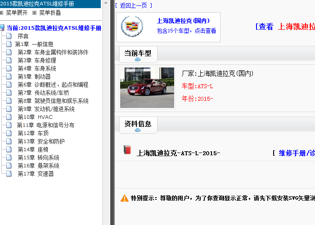Click the page icon beside 第13章 安全和防护
The image size is (315, 225).
click(x=9, y=141)
